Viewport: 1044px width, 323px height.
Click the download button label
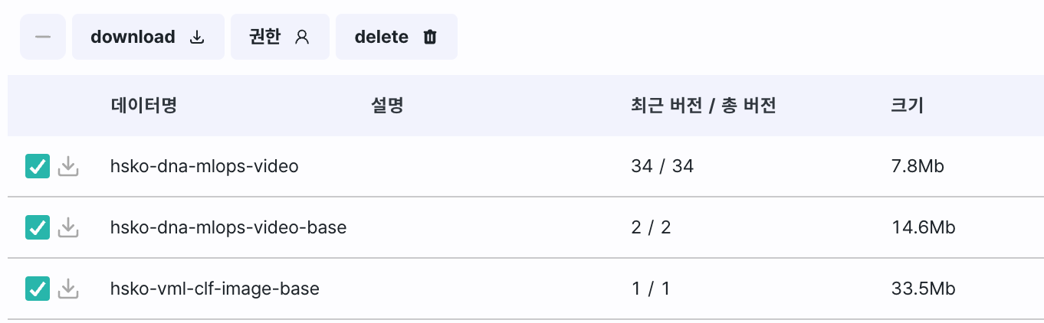pos(133,37)
